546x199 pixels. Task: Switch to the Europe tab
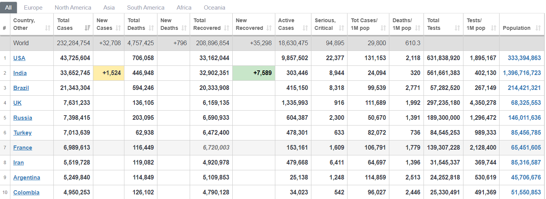33,8
